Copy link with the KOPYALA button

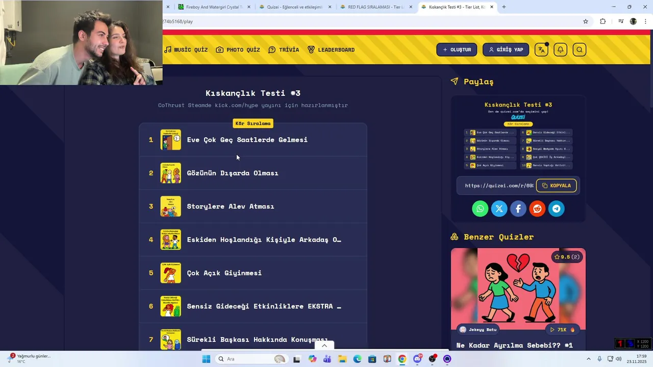pyautogui.click(x=556, y=186)
